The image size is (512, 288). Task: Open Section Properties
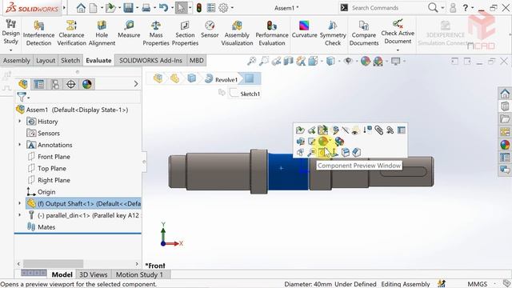(185, 34)
